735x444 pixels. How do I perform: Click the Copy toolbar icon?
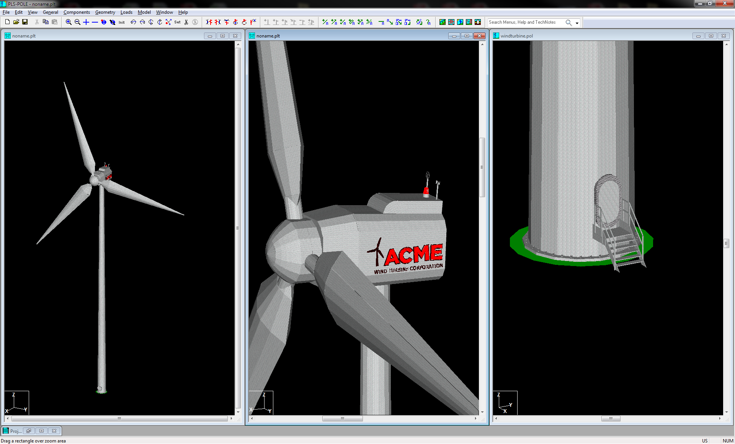pyautogui.click(x=46, y=22)
